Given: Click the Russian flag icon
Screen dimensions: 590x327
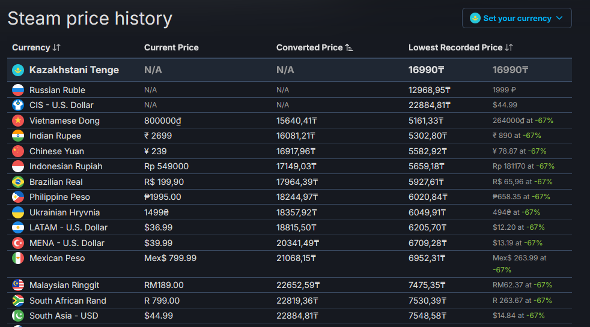Looking at the screenshot, I should point(18,90).
